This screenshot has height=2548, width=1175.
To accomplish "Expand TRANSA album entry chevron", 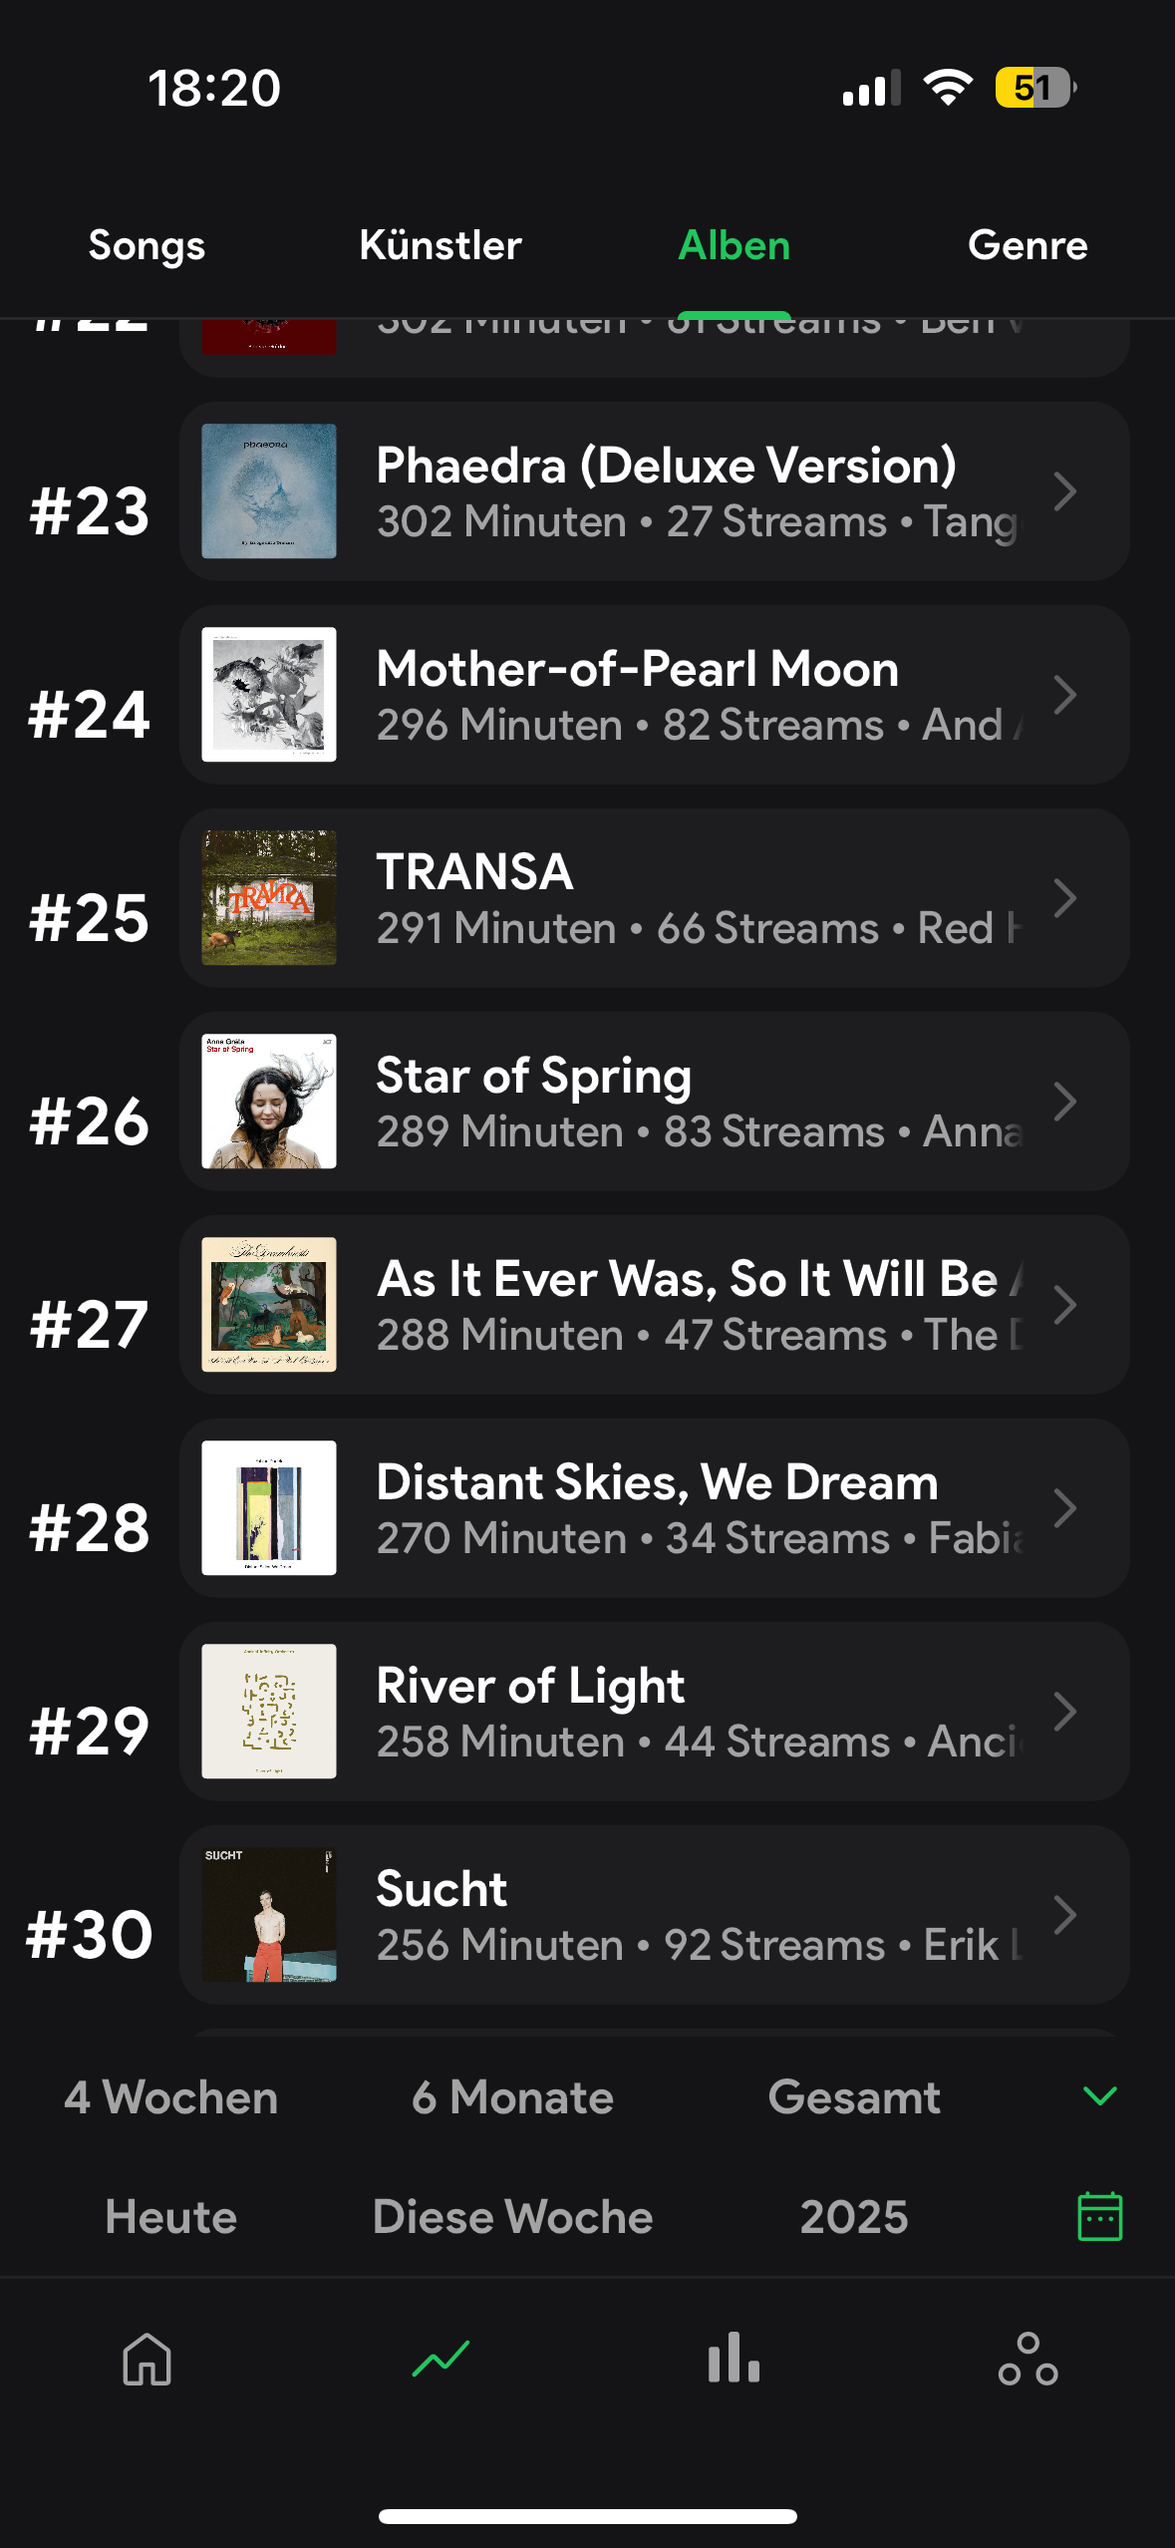I will pos(1064,898).
